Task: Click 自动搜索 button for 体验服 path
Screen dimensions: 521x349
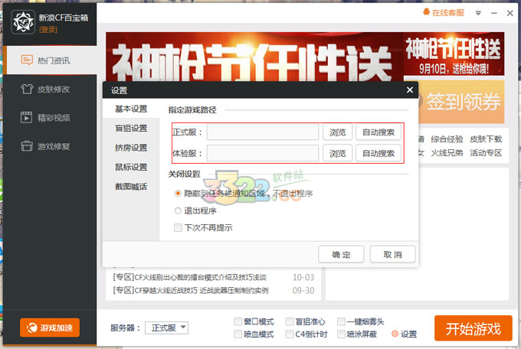Action: pos(378,153)
